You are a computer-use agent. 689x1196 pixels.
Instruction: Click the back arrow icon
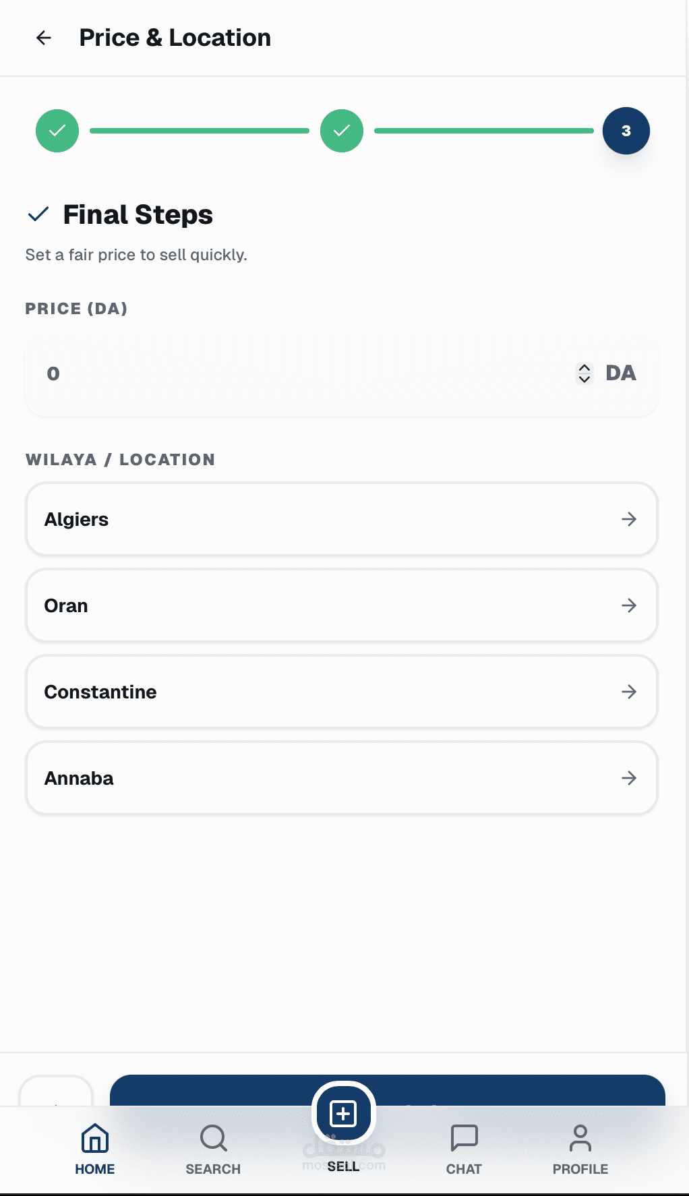(44, 38)
